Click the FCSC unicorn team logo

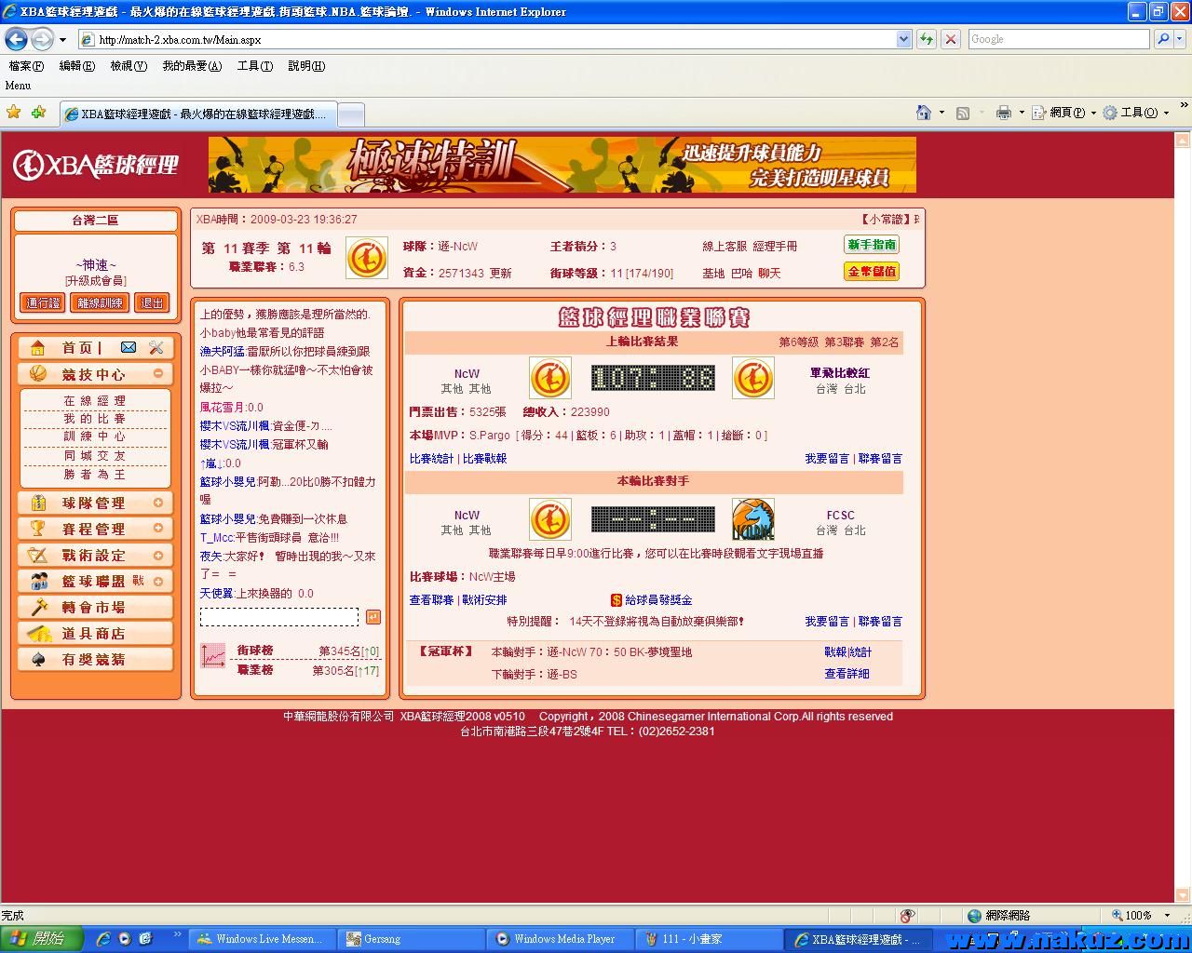752,519
